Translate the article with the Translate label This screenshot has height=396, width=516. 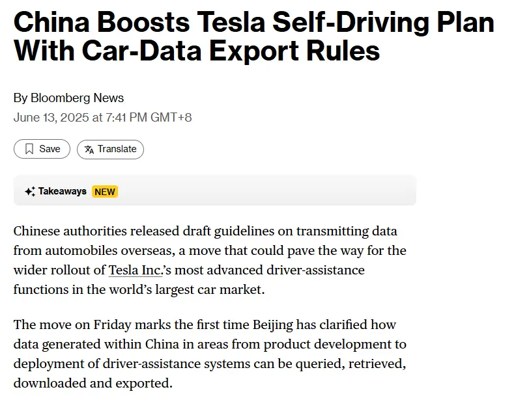pyautogui.click(x=117, y=149)
